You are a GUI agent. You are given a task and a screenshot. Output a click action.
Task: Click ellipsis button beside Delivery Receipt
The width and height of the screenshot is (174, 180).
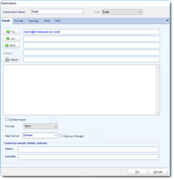point(97,136)
